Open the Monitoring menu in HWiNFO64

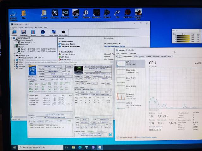[x=29, y=28]
